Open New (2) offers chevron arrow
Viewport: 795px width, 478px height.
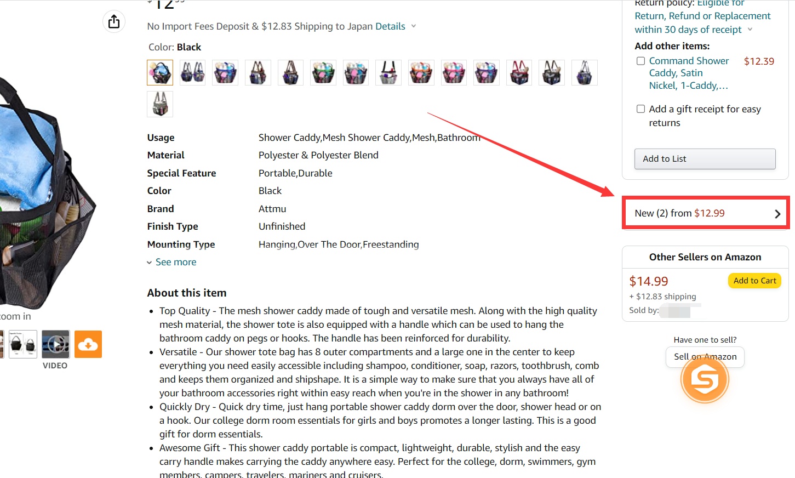777,214
